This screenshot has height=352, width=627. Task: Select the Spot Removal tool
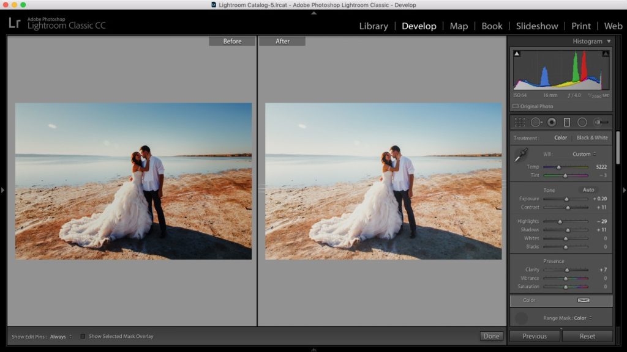pyautogui.click(x=536, y=122)
